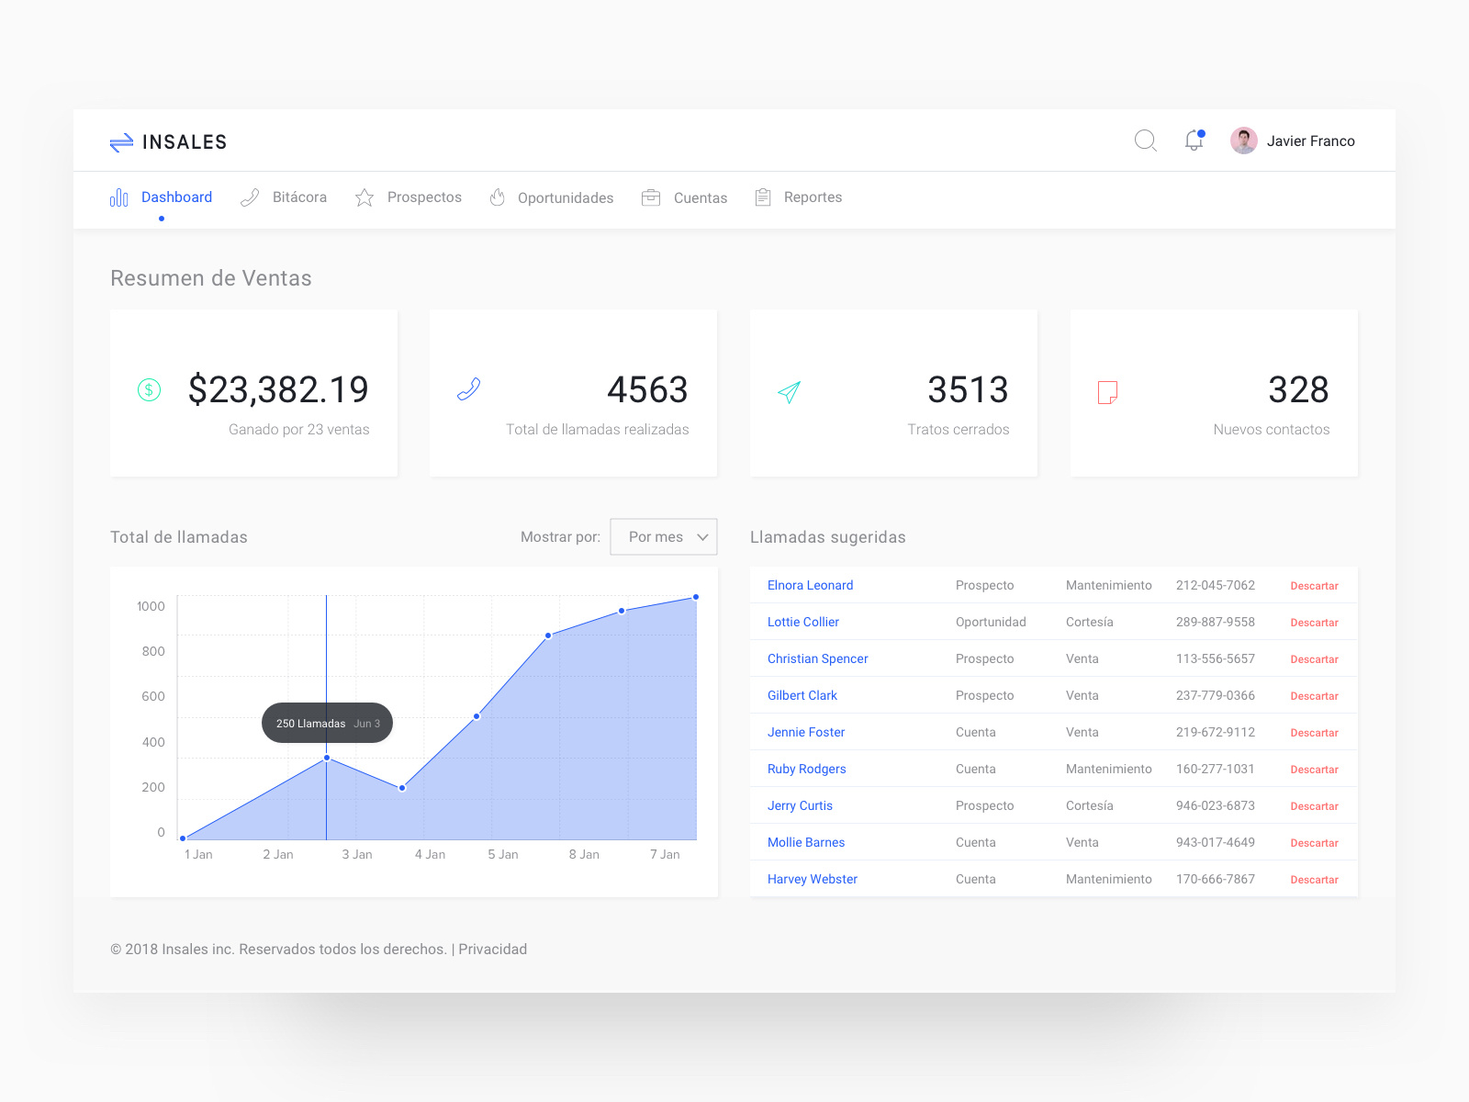This screenshot has width=1469, height=1102.
Task: Descartar the Harvey Webster suggested call
Action: pyautogui.click(x=1314, y=879)
